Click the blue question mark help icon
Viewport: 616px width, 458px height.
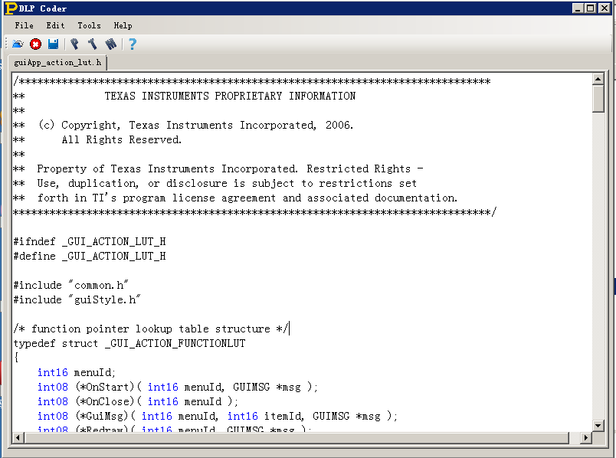coord(133,44)
